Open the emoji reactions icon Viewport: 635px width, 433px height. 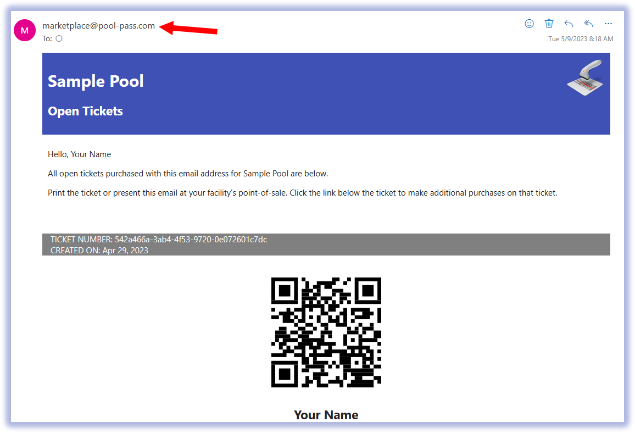pyautogui.click(x=529, y=24)
